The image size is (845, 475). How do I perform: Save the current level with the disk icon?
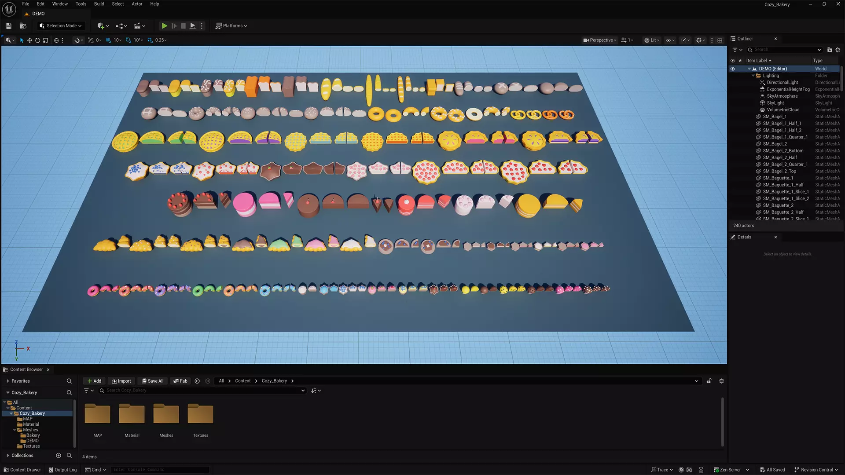coord(8,26)
